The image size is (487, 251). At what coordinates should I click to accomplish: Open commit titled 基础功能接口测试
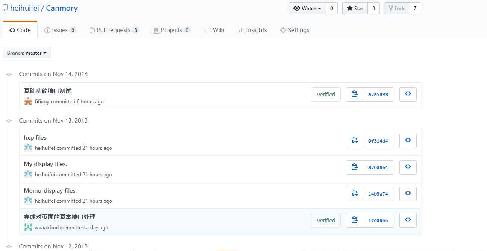pos(47,91)
